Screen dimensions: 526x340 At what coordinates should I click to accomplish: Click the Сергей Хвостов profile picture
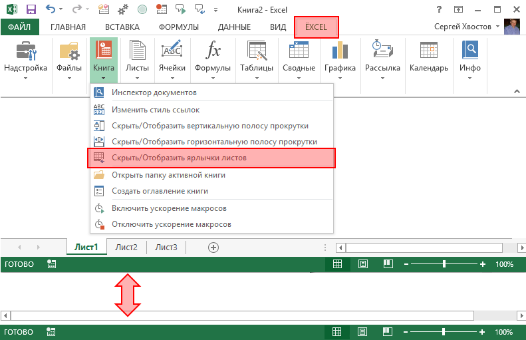point(511,26)
